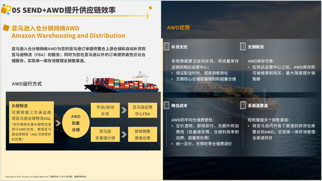Image resolution: width=322 pixels, height=181 pixels.
Task: Click the arrow pointing to 亚马逊运营中心FBA
Action: (124, 110)
